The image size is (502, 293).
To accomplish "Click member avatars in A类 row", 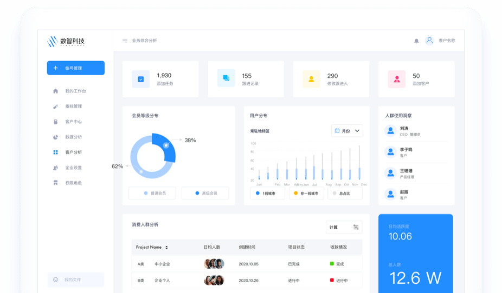I will (x=214, y=264).
